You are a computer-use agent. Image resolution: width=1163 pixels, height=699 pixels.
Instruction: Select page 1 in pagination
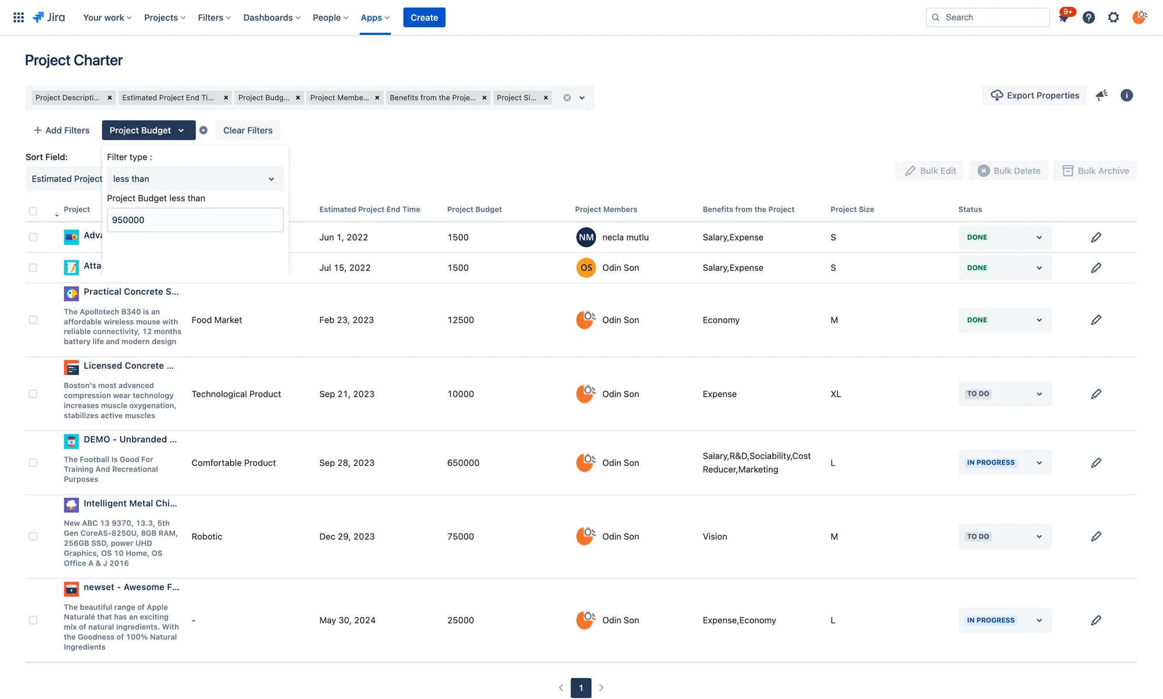point(581,688)
